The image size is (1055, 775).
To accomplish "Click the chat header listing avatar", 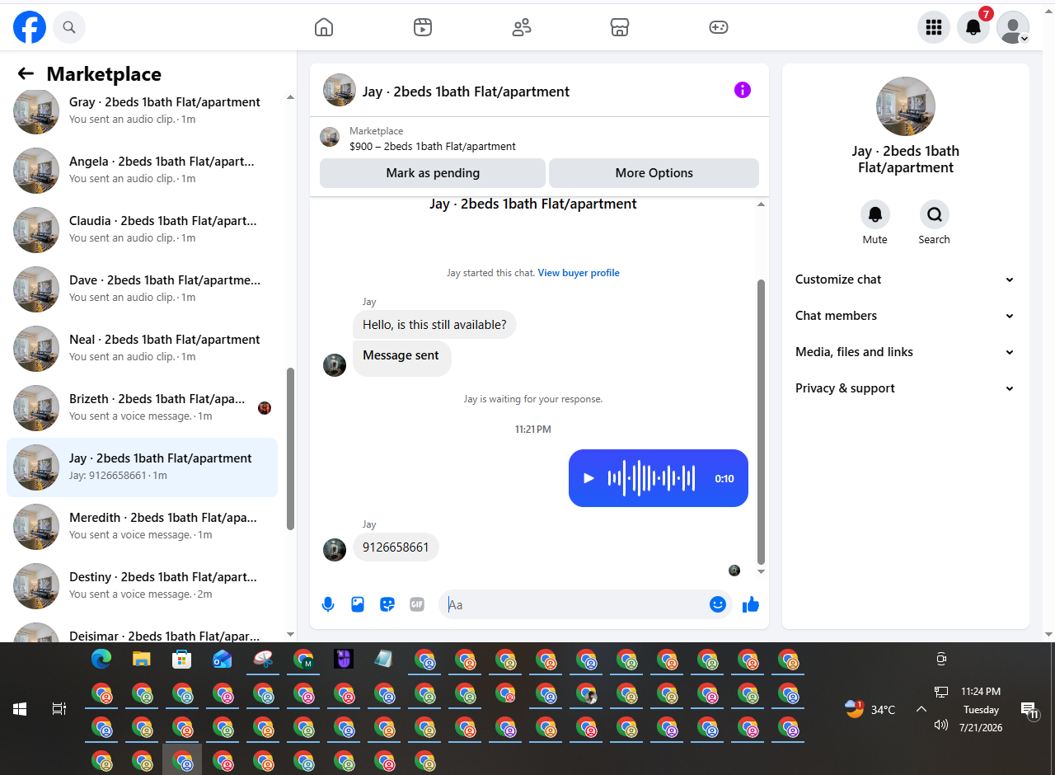I will (x=340, y=90).
